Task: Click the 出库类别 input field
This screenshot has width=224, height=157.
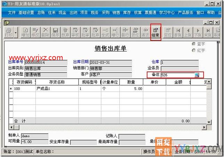Action: click(x=46, y=68)
